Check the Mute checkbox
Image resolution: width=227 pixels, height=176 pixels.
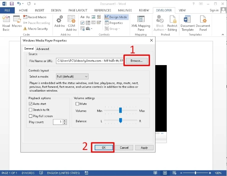[x=78, y=104]
